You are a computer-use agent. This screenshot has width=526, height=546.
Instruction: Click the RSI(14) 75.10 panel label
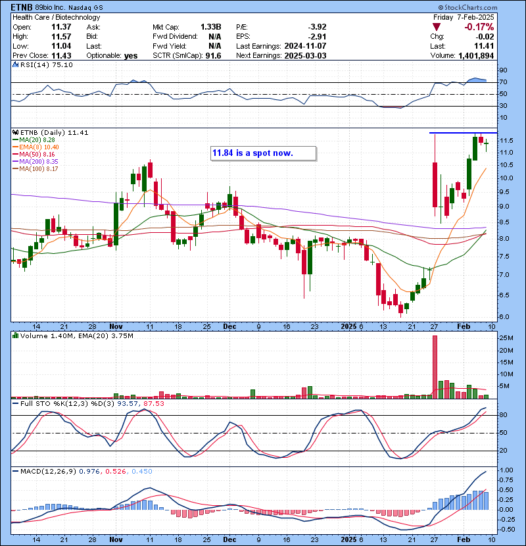(x=46, y=64)
